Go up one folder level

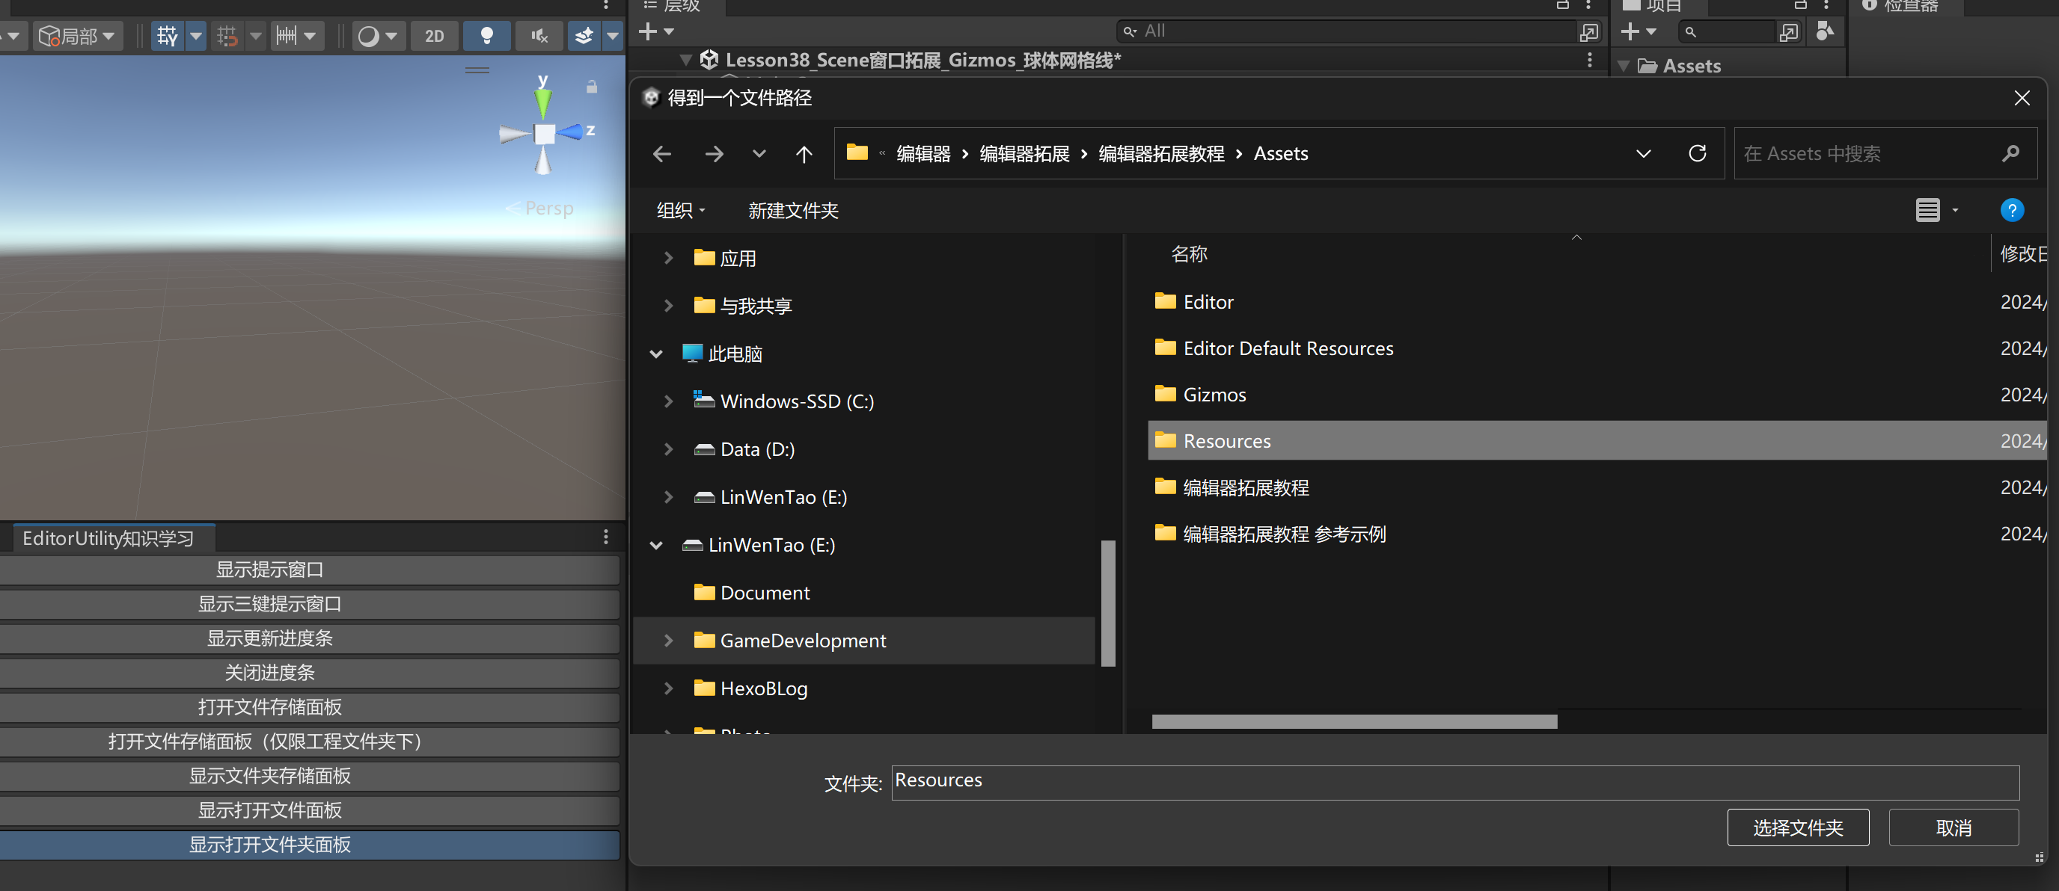(x=804, y=153)
